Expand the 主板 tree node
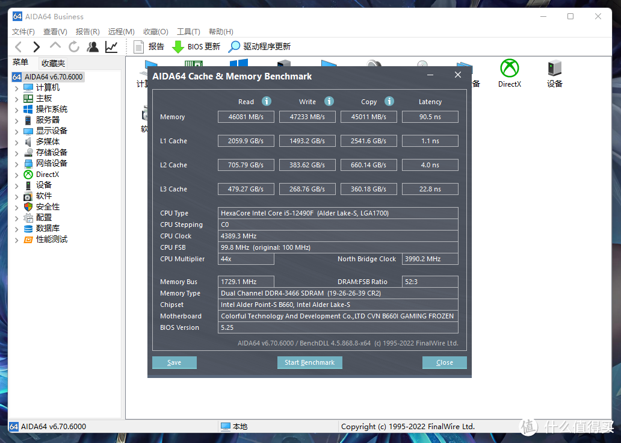This screenshot has width=621, height=443. click(x=16, y=99)
